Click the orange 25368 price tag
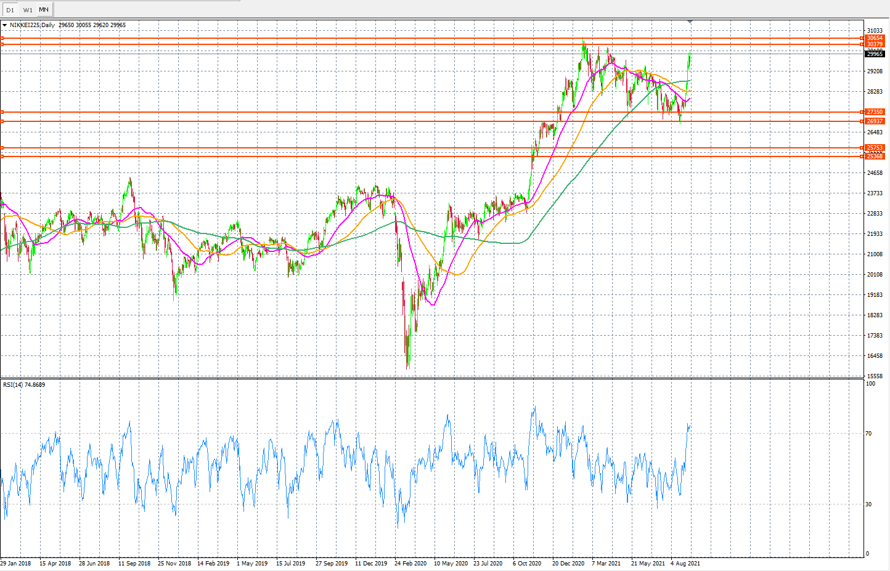The width and height of the screenshot is (890, 571). 875,156
